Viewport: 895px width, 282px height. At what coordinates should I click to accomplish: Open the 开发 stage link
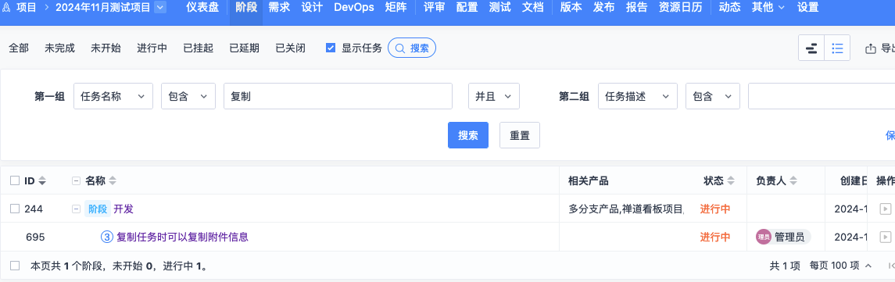point(124,209)
